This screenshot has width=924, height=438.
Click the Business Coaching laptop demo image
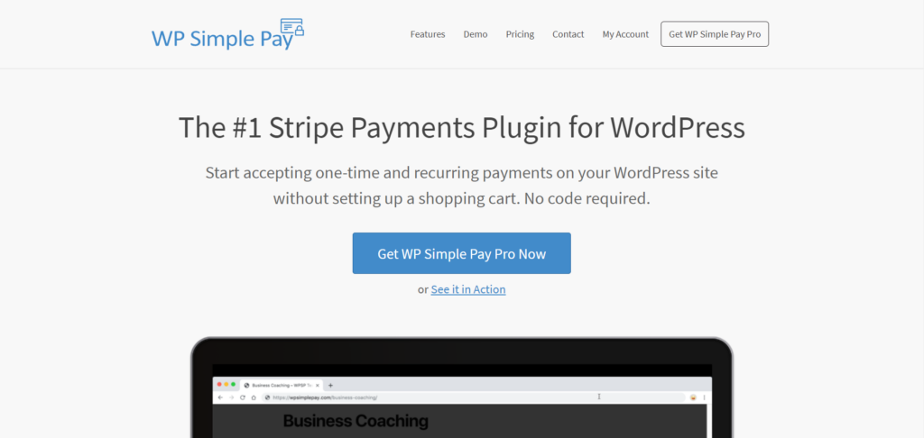coord(461,388)
